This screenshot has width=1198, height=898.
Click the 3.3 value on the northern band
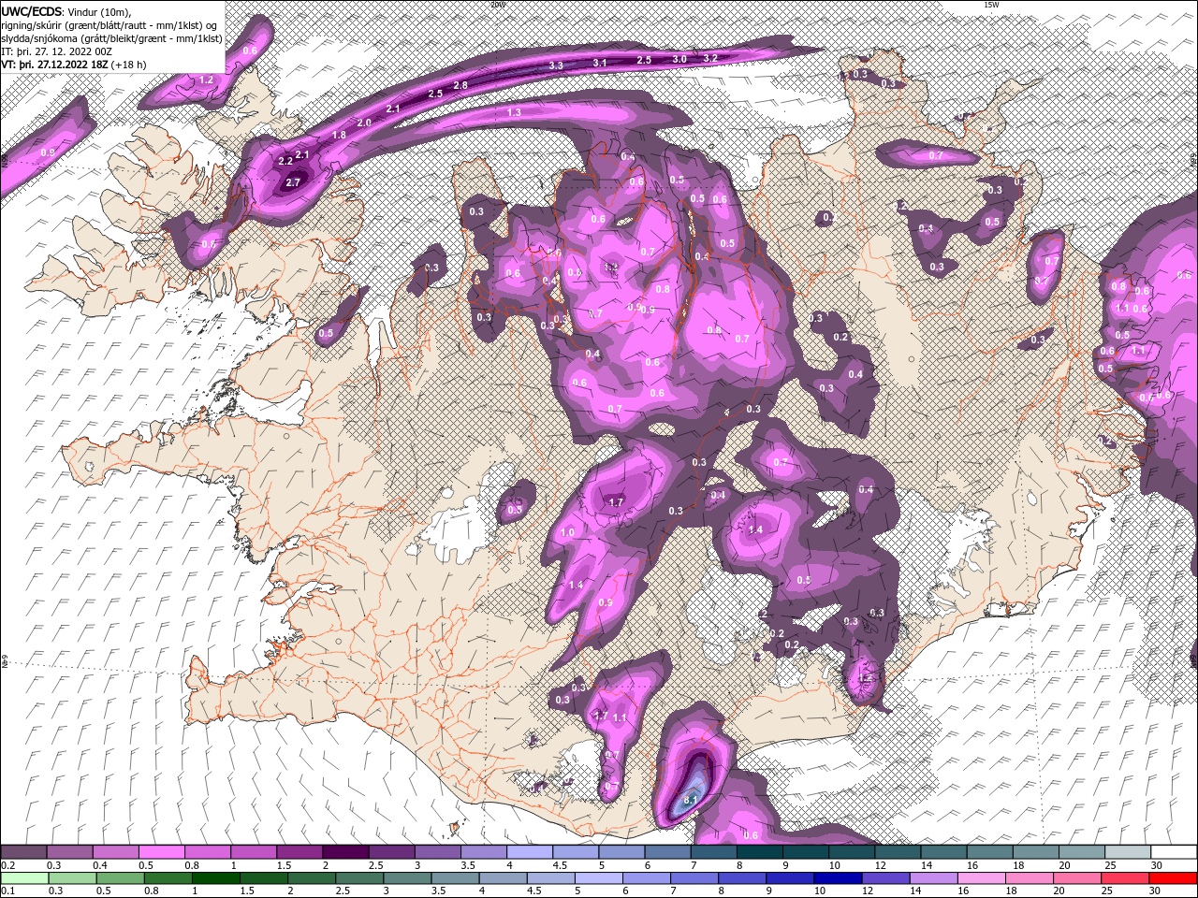(x=556, y=65)
